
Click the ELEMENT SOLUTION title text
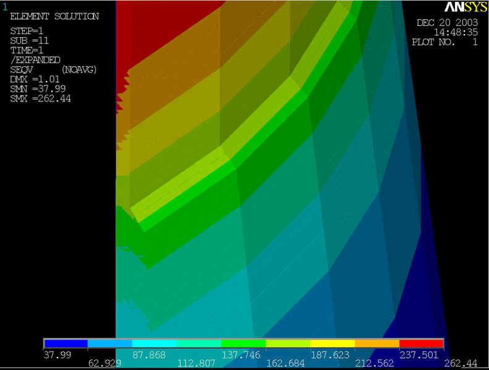tap(54, 16)
